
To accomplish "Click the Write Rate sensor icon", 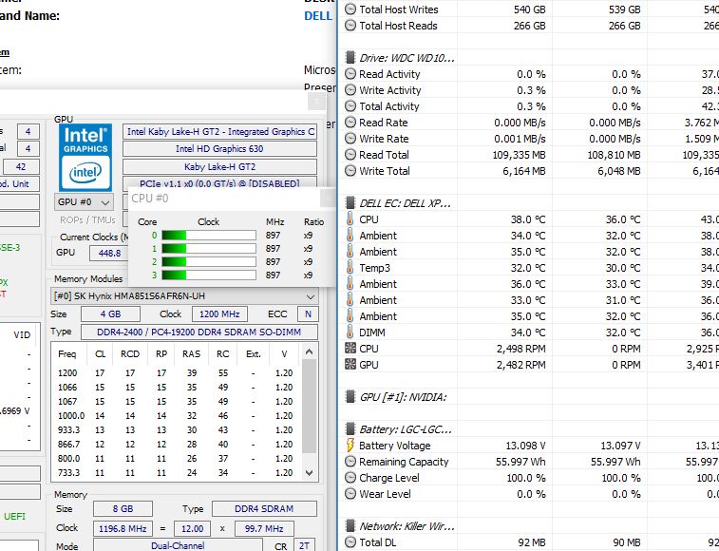I will tap(350, 139).
